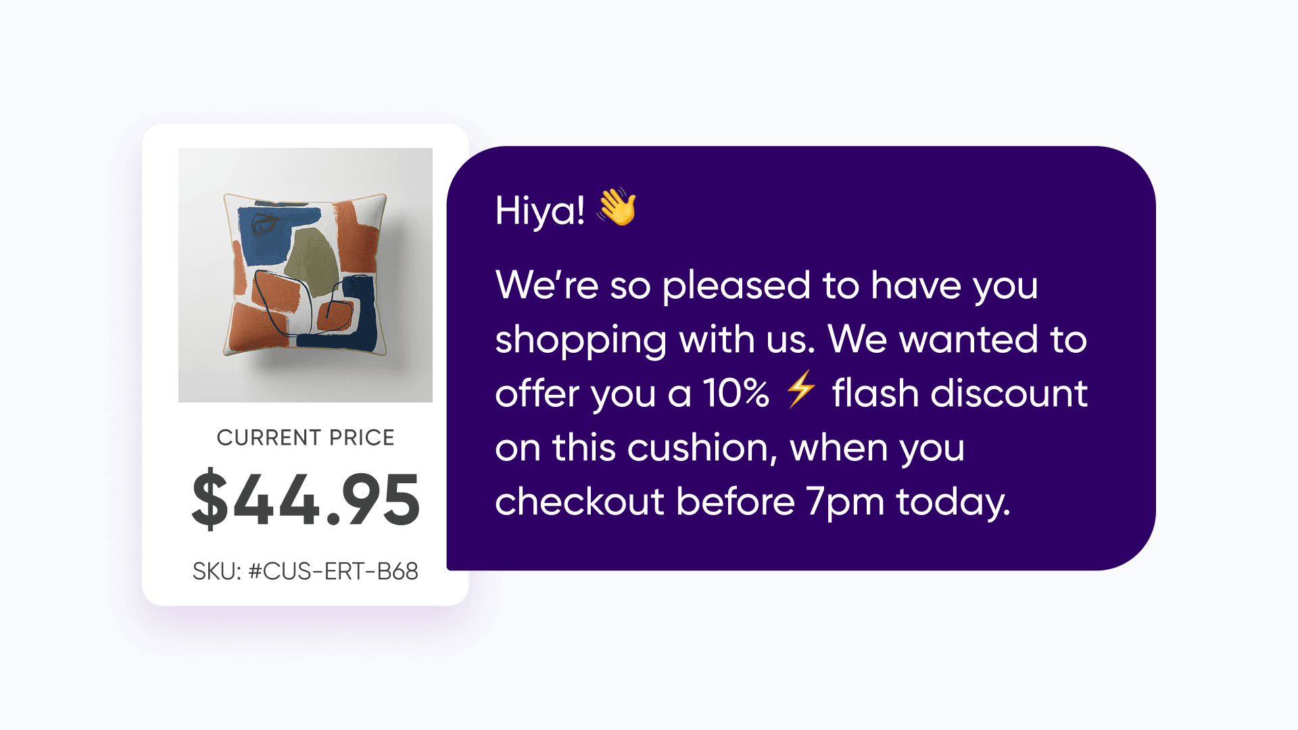Click the lightning bolt emoji
Image resolution: width=1298 pixels, height=730 pixels.
click(801, 389)
